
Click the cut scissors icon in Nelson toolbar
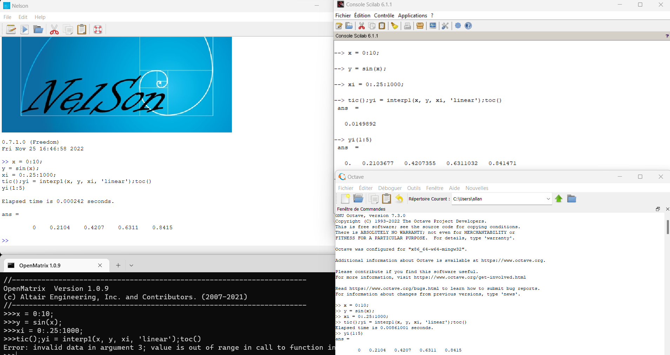pyautogui.click(x=54, y=29)
